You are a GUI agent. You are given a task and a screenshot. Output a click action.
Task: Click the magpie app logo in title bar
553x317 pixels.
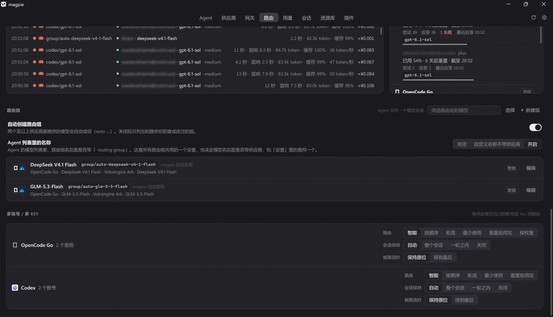point(4,4)
